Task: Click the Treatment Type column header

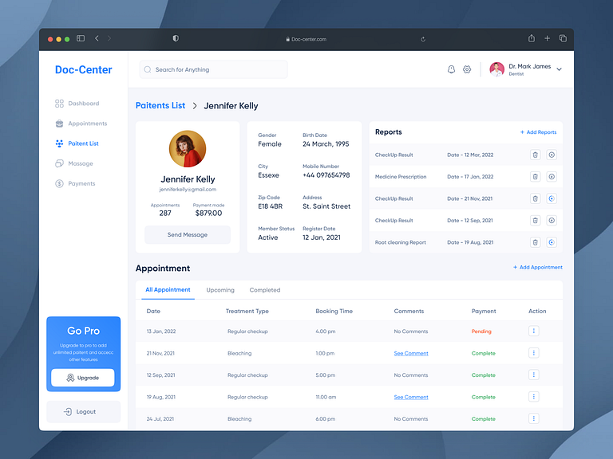Action: (x=247, y=311)
